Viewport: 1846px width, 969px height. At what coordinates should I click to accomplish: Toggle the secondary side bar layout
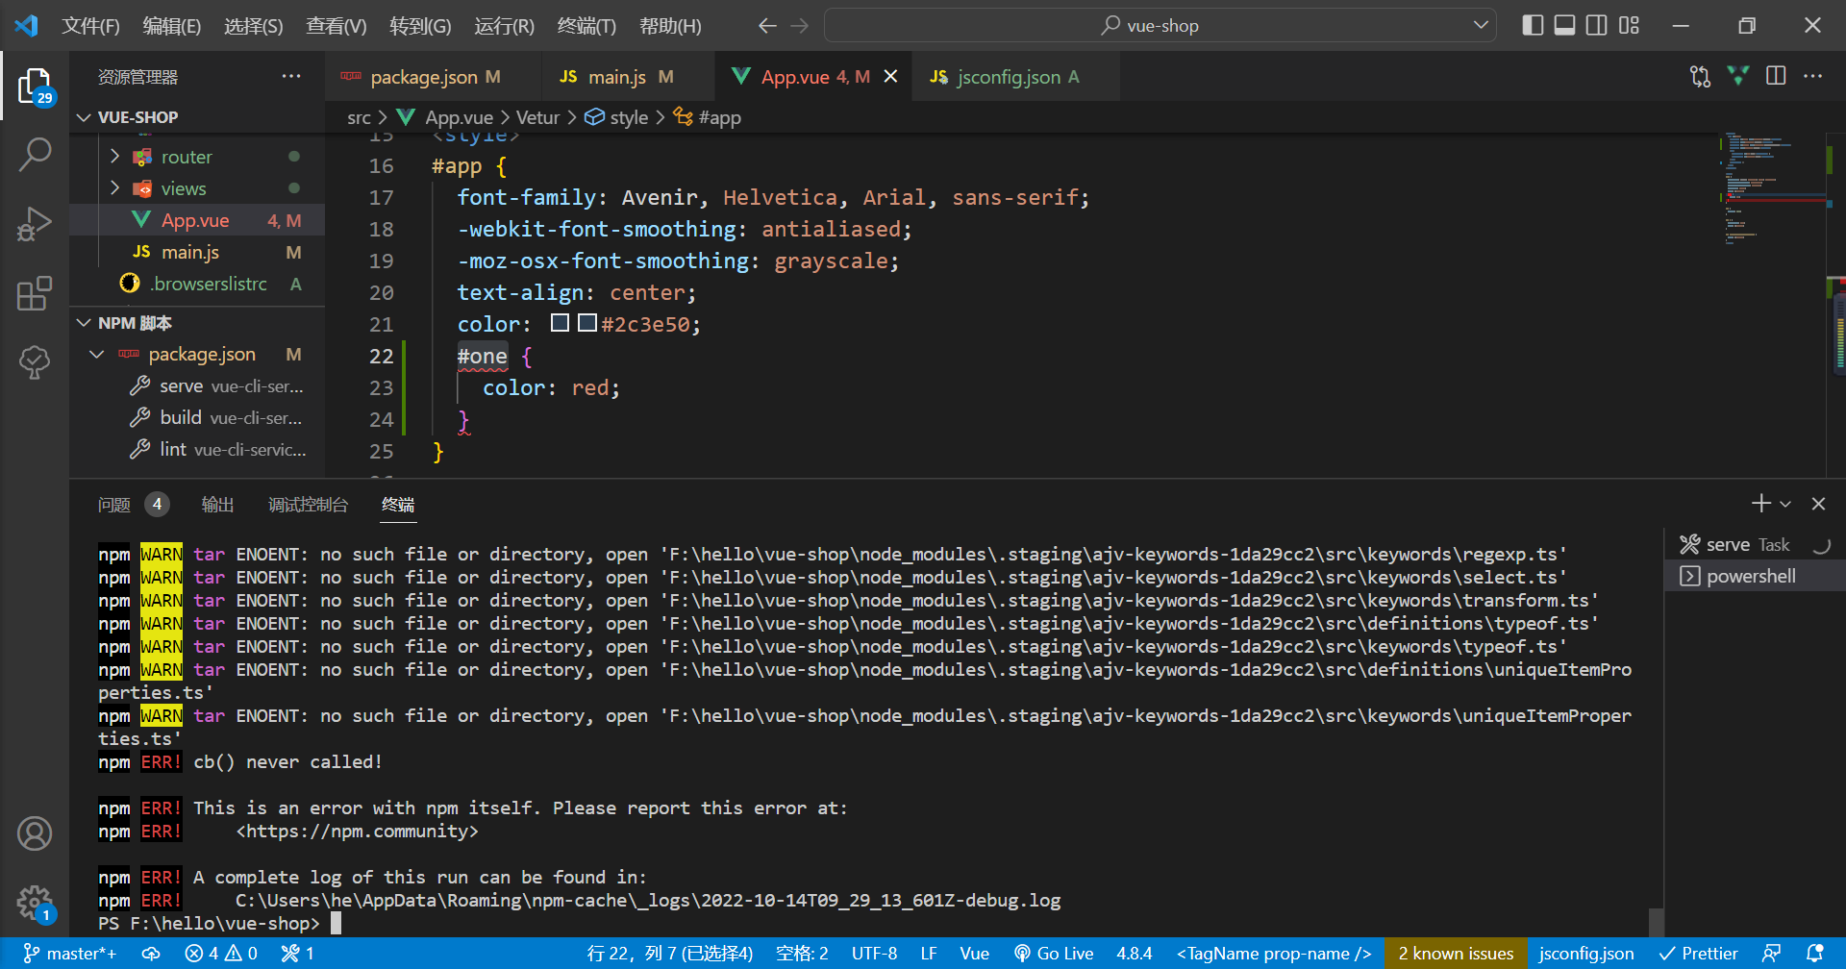[x=1596, y=25]
